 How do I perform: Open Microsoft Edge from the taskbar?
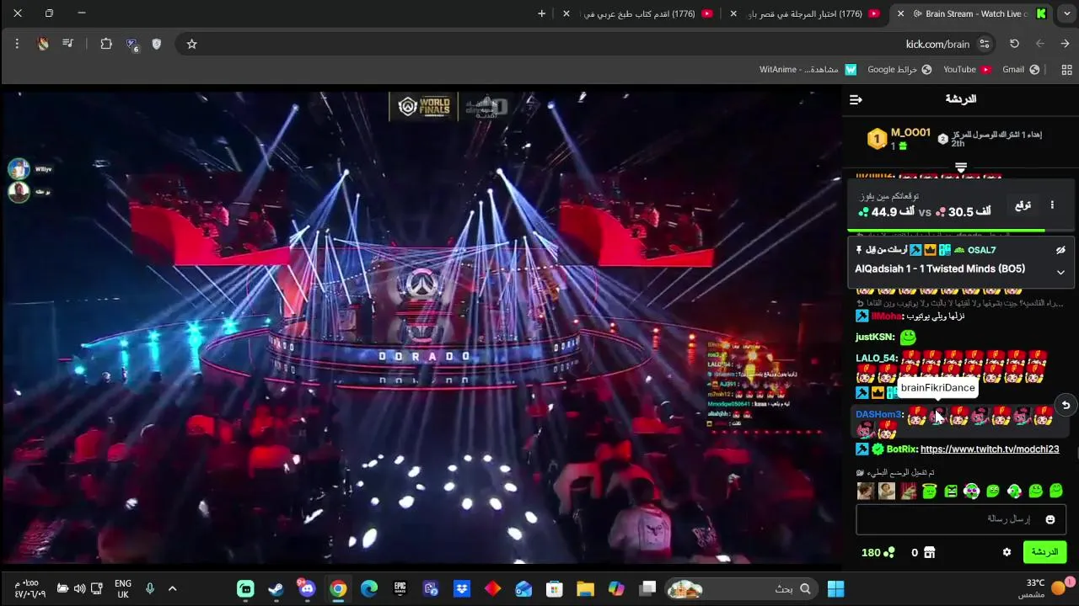click(369, 588)
